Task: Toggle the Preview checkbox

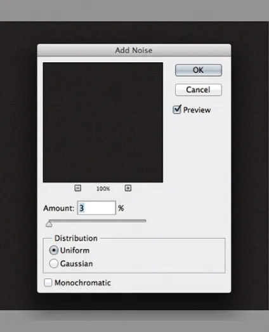Action: [x=177, y=110]
